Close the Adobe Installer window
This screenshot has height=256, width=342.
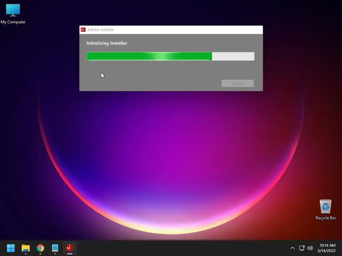[x=258, y=30]
